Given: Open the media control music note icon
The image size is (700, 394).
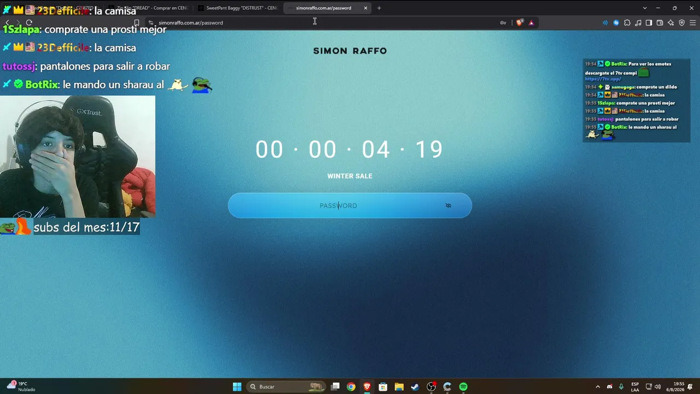Looking at the screenshot, I should click(x=638, y=23).
